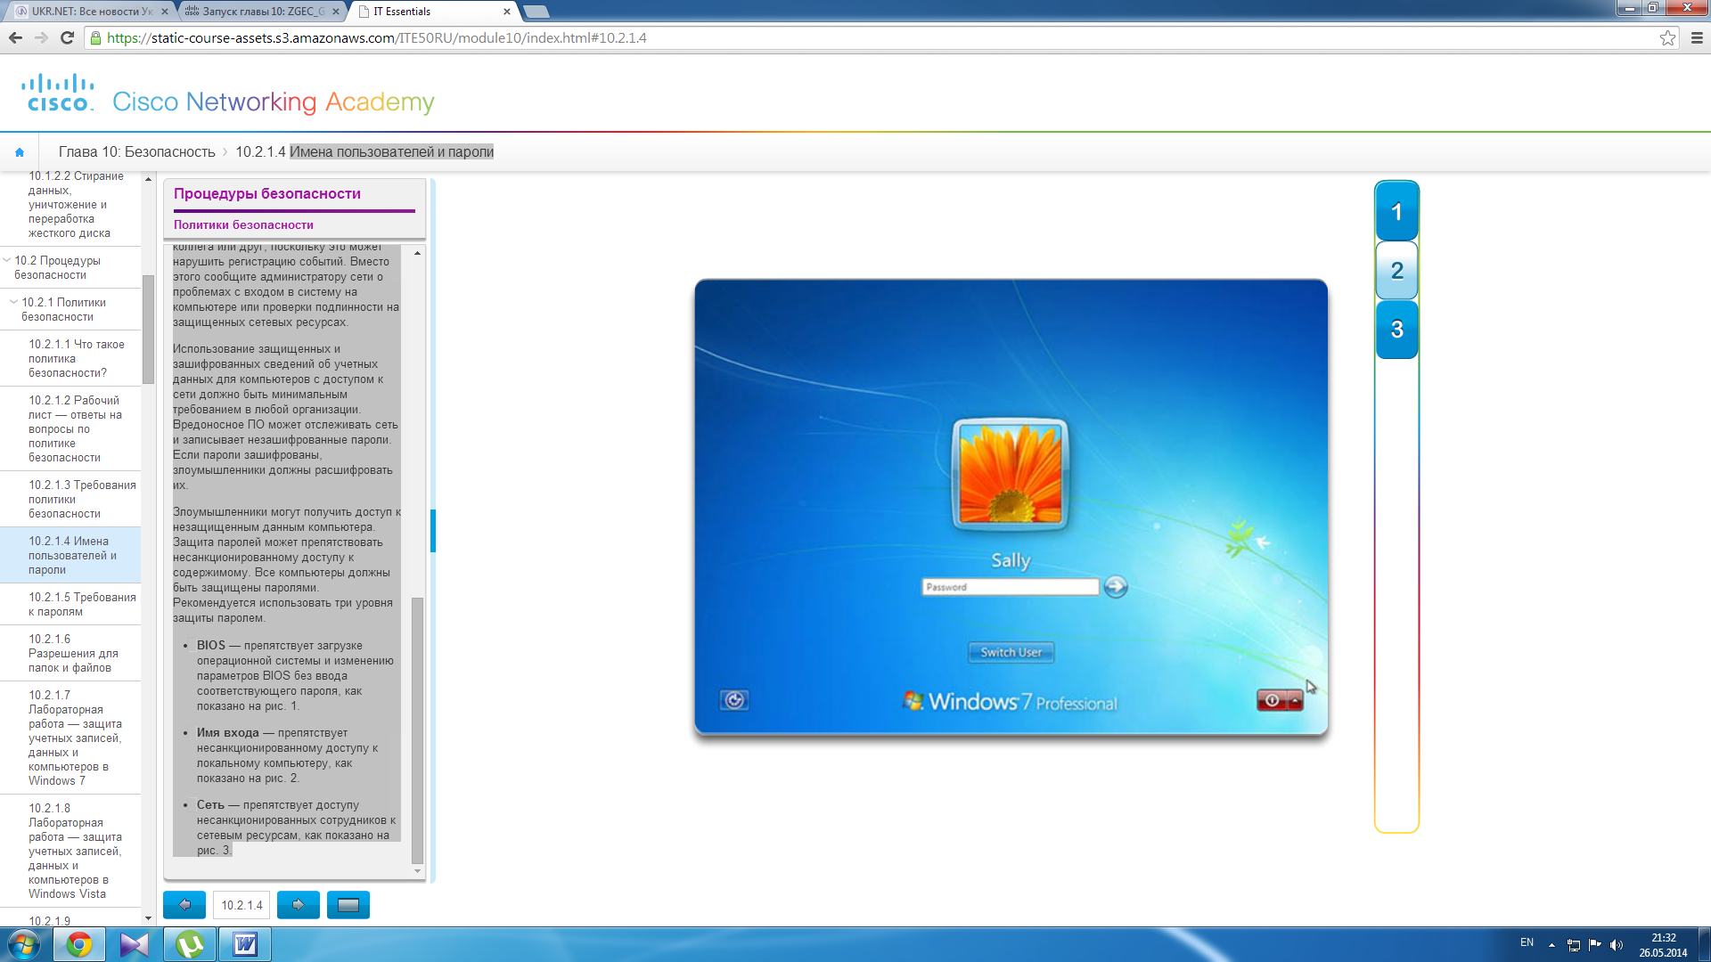
Task: Click the blue panel splitter handle
Action: pos(433,531)
